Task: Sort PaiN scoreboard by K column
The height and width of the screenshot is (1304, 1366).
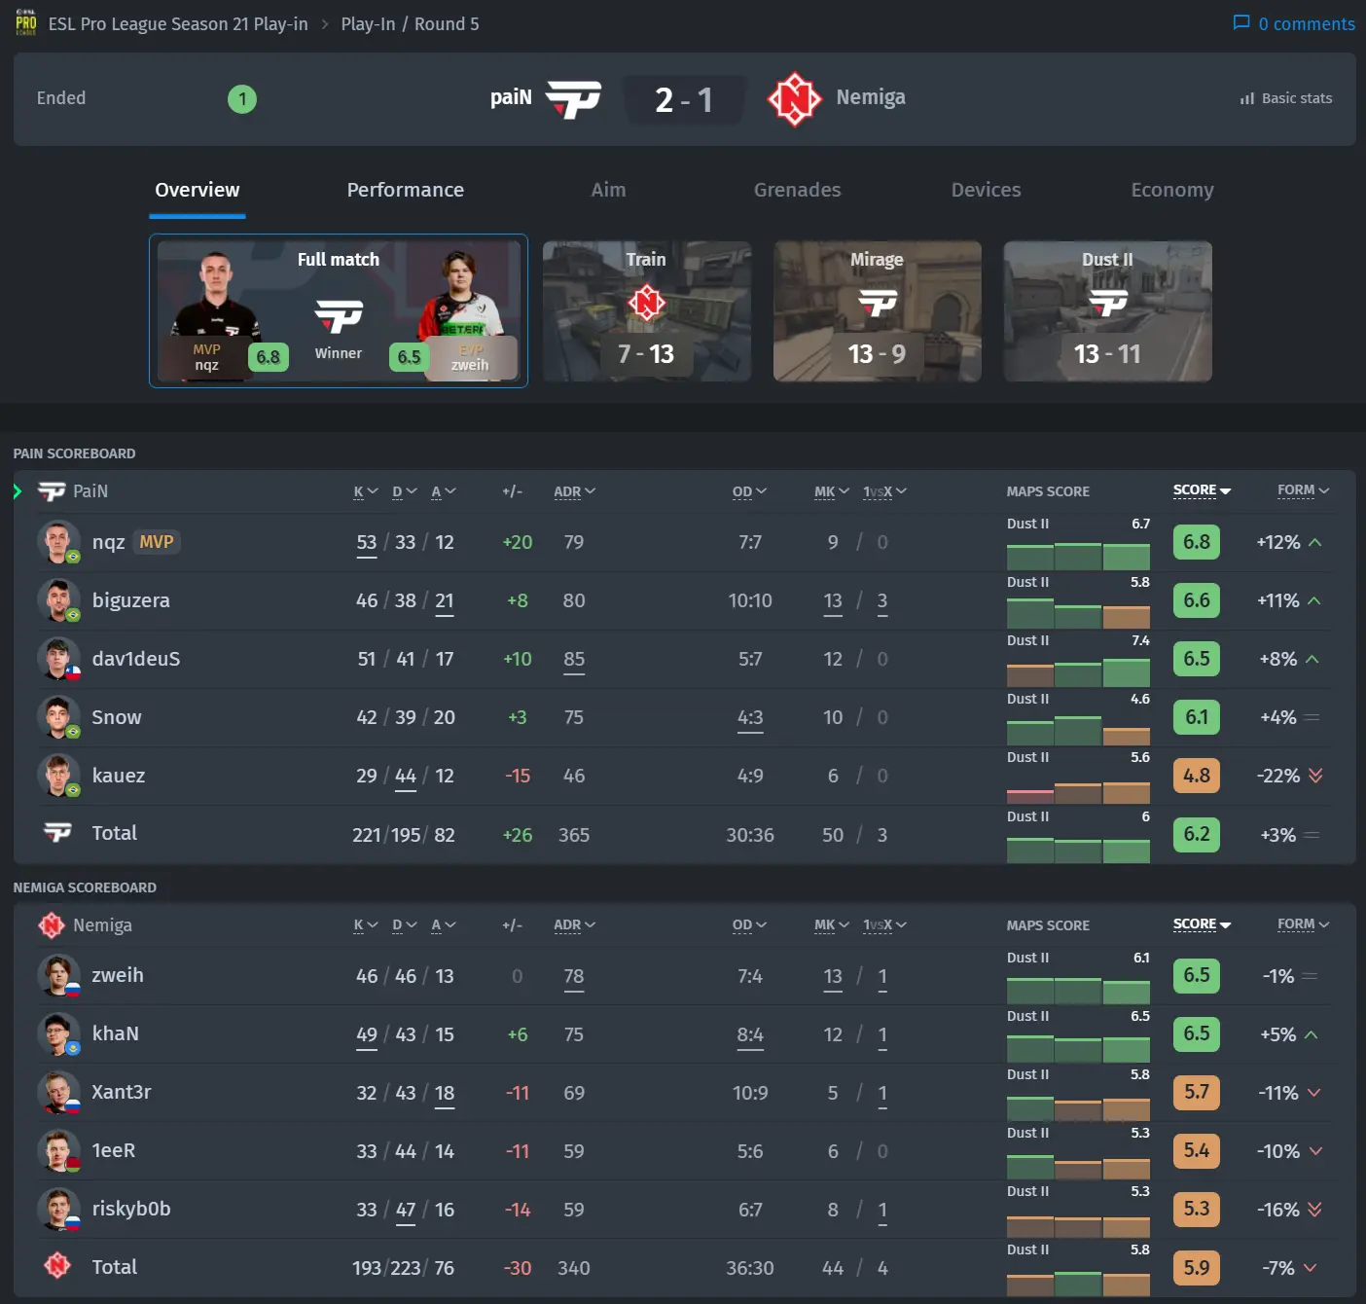Action: pyautogui.click(x=365, y=491)
